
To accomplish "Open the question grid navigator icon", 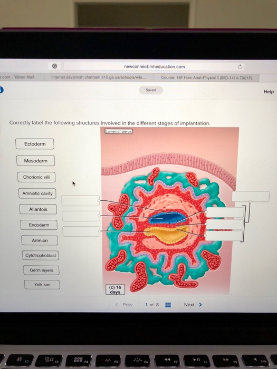I will (168, 305).
